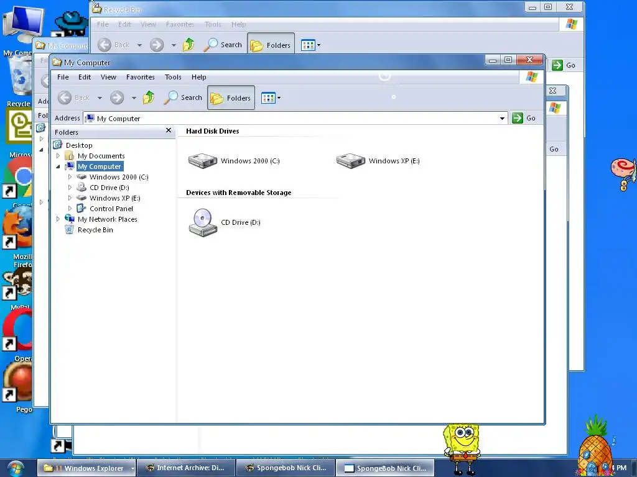Select Windows 2000 (C:) in folder tree
The height and width of the screenshot is (477, 637).
(119, 177)
